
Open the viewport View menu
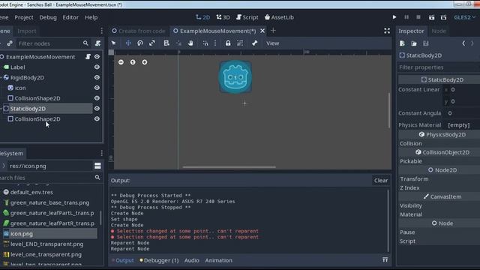click(x=272, y=43)
